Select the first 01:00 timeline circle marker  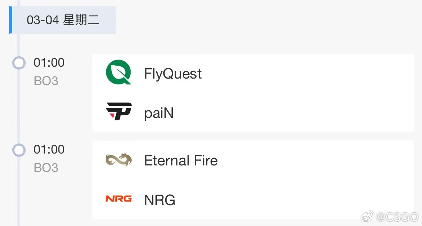pyautogui.click(x=19, y=63)
